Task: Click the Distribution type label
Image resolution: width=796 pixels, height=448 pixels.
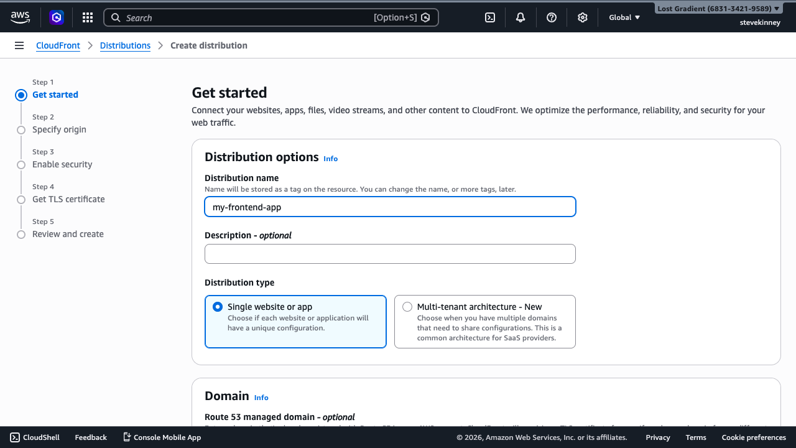Action: click(239, 282)
